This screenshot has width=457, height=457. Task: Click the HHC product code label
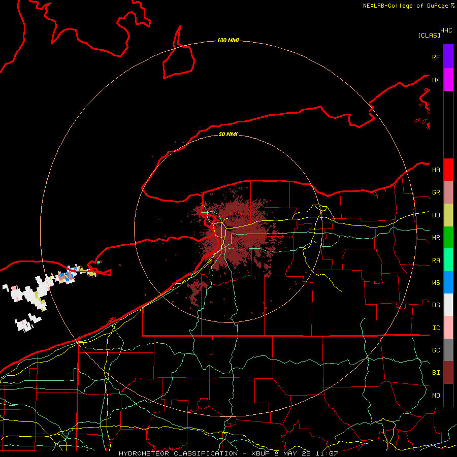(x=446, y=30)
